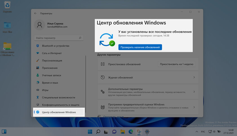Screen dimensions: 237x136
Task: Expand the Дополнительные параметры chevron
Action: pyautogui.click(x=194, y=92)
